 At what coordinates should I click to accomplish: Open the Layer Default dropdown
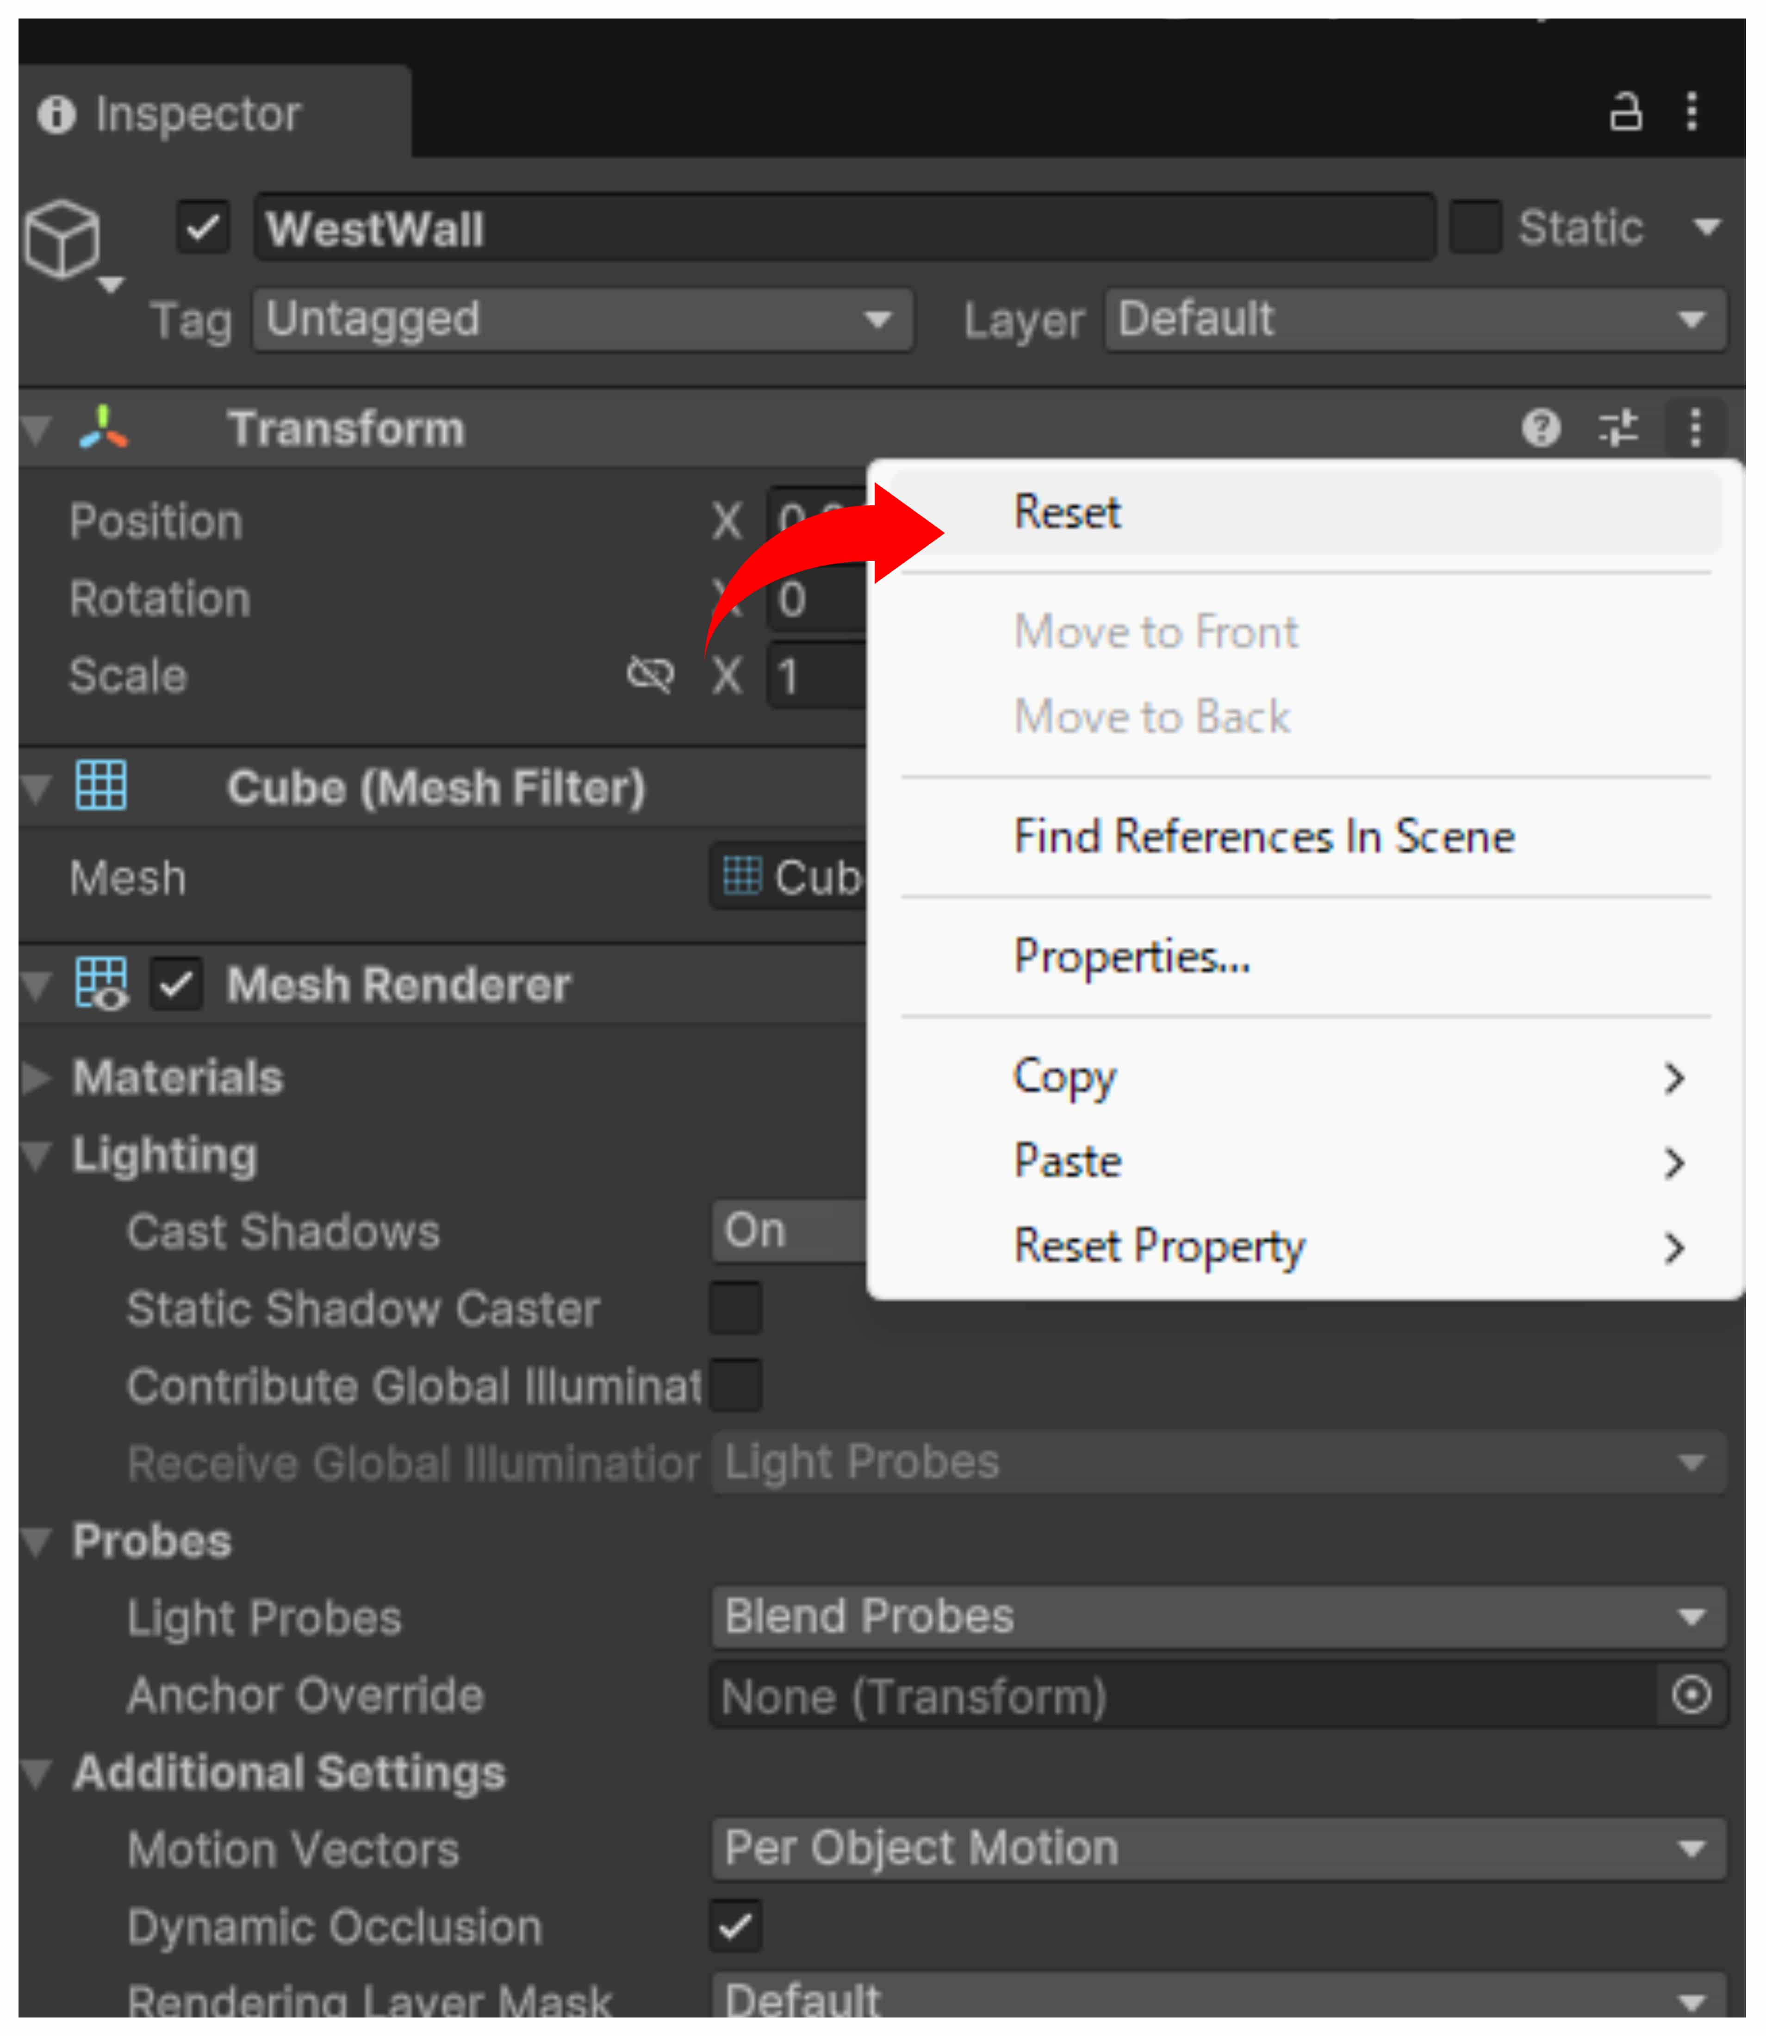(1414, 319)
